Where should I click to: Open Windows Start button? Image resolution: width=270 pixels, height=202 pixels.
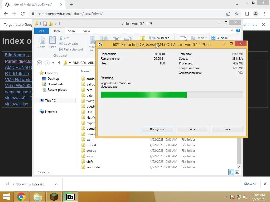pyautogui.click(x=6, y=197)
